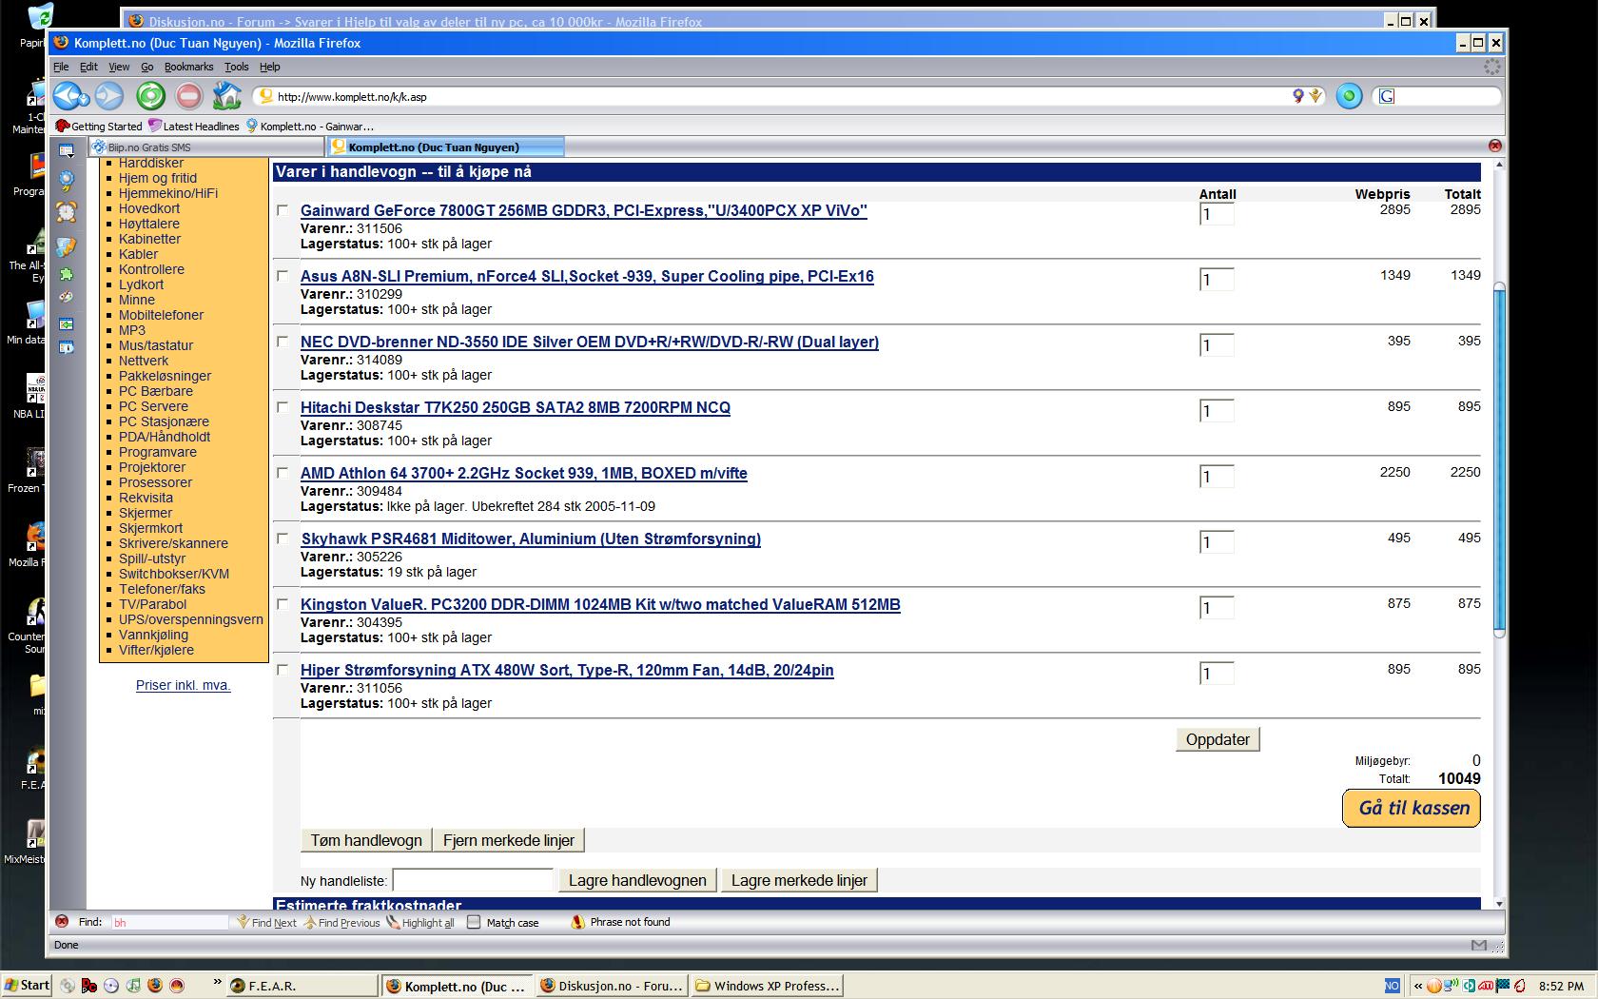Toggle Match case checkbox in Find bar
The width and height of the screenshot is (1598, 999).
[x=474, y=922]
